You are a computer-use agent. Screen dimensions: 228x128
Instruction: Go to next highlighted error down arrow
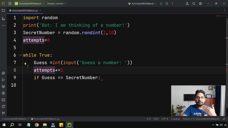coord(226,16)
